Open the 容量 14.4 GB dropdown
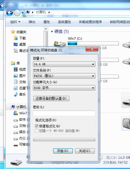 coord(64,64)
